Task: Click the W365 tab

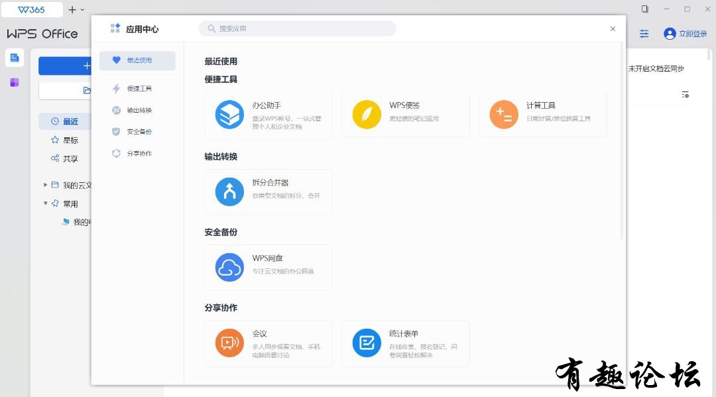Action: (32, 9)
